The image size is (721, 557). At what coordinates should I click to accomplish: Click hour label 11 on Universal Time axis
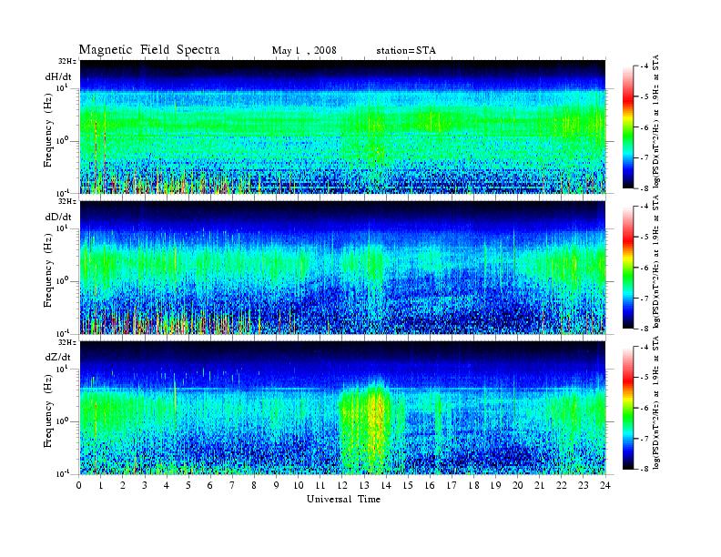[x=320, y=485]
